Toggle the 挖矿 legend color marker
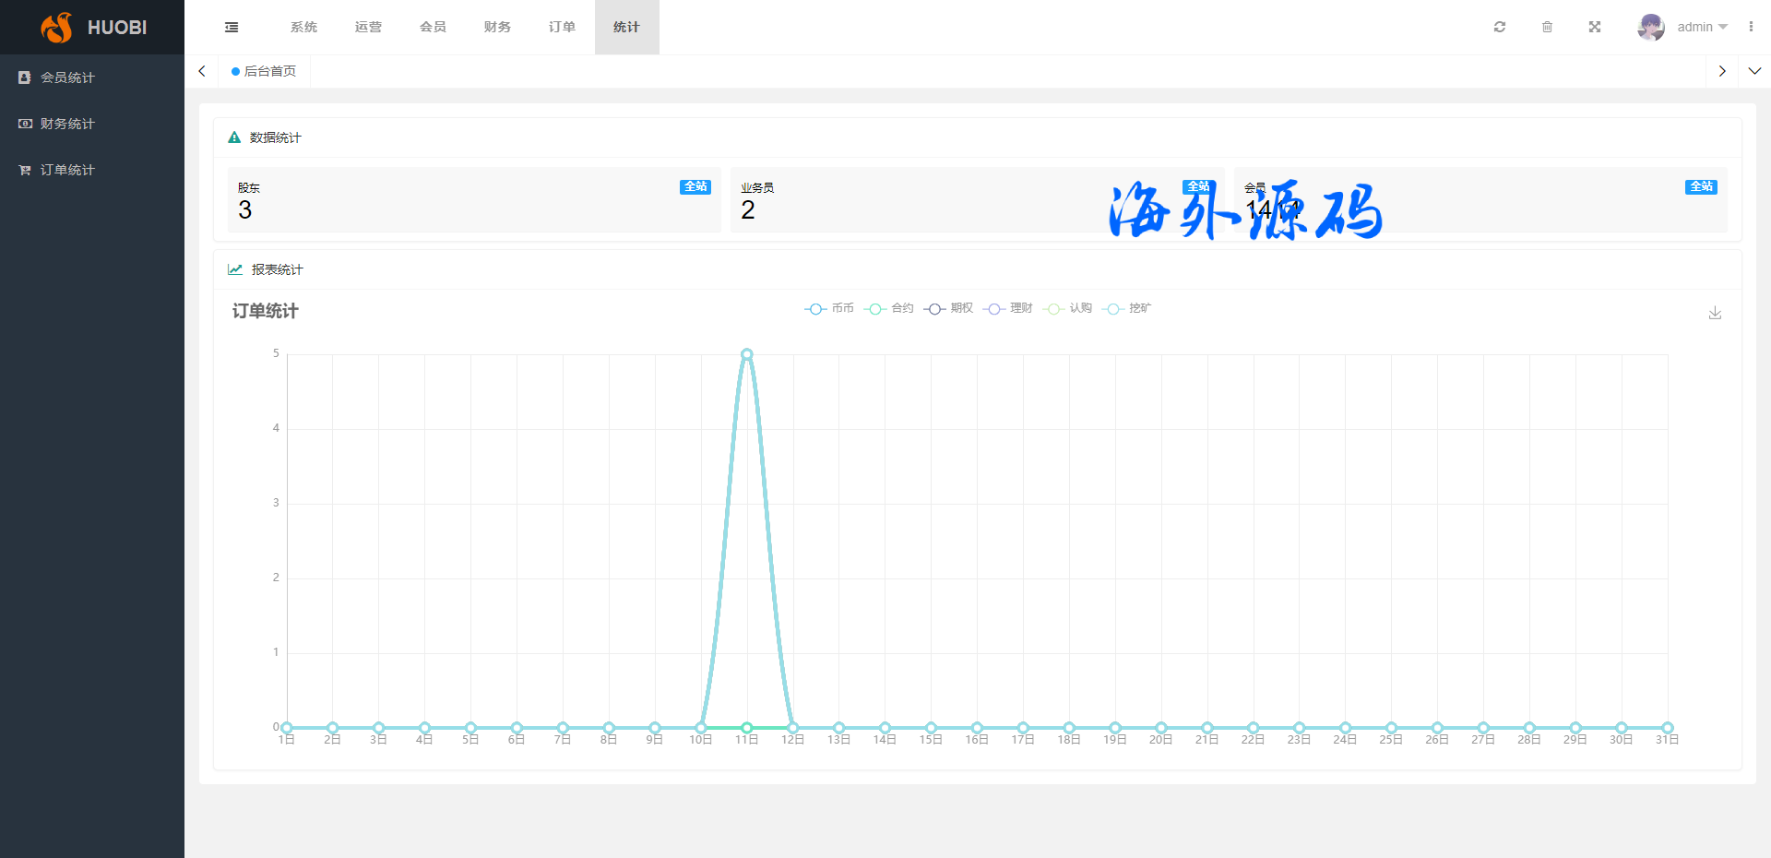Screen dimensions: 1771x858 click(x=1113, y=309)
